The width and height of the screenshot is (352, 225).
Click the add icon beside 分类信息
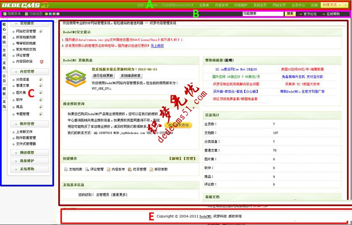[x=41, y=80]
